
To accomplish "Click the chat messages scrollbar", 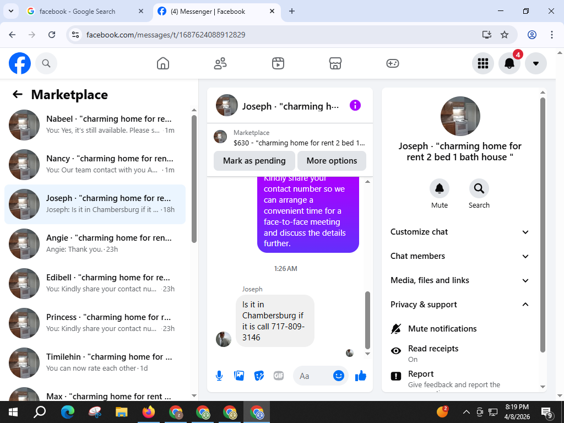I will point(367,320).
